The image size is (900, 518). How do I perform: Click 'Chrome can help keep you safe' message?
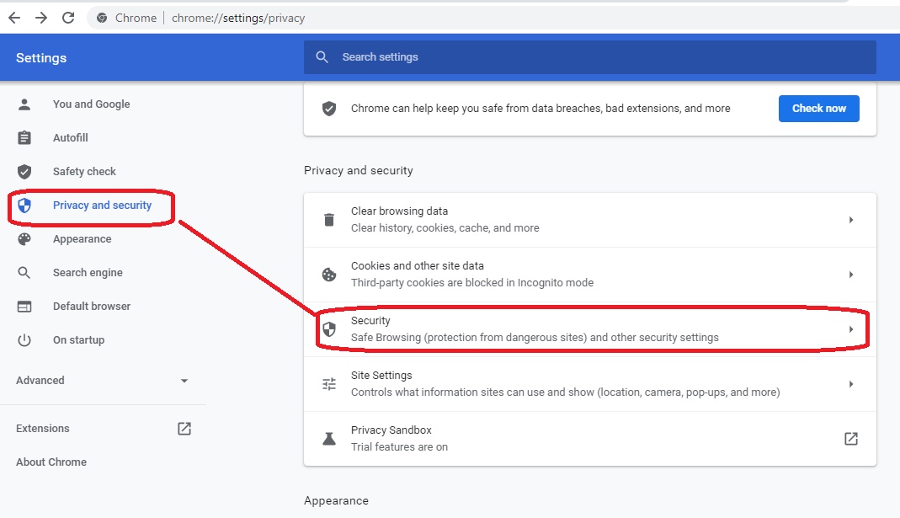pos(541,109)
